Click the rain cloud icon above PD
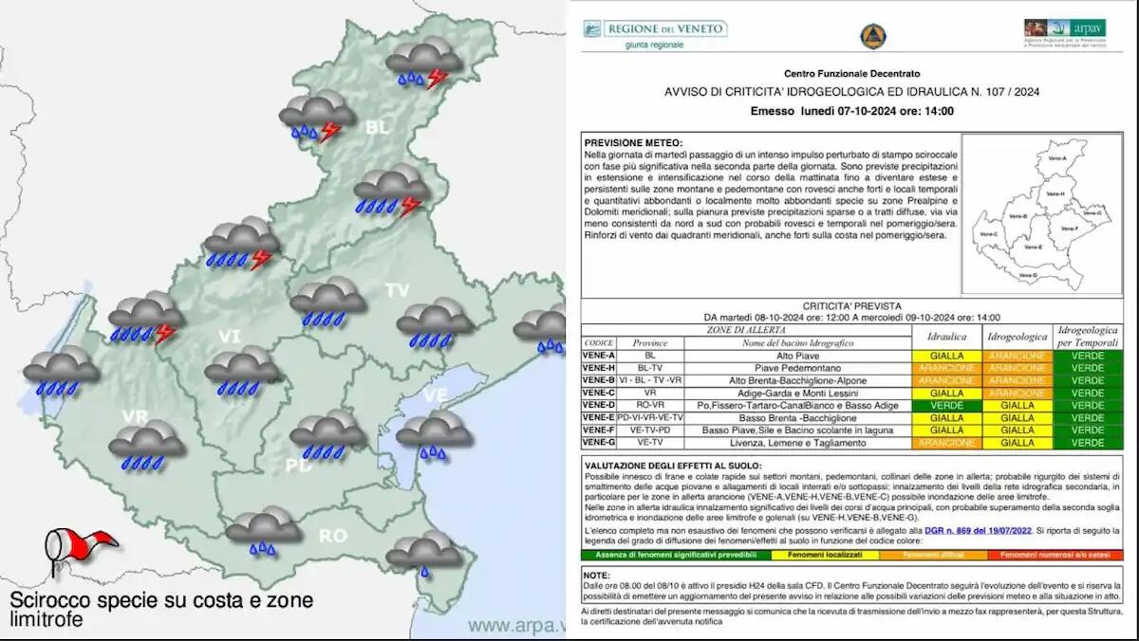Viewport: 1139px width, 641px height. (327, 435)
